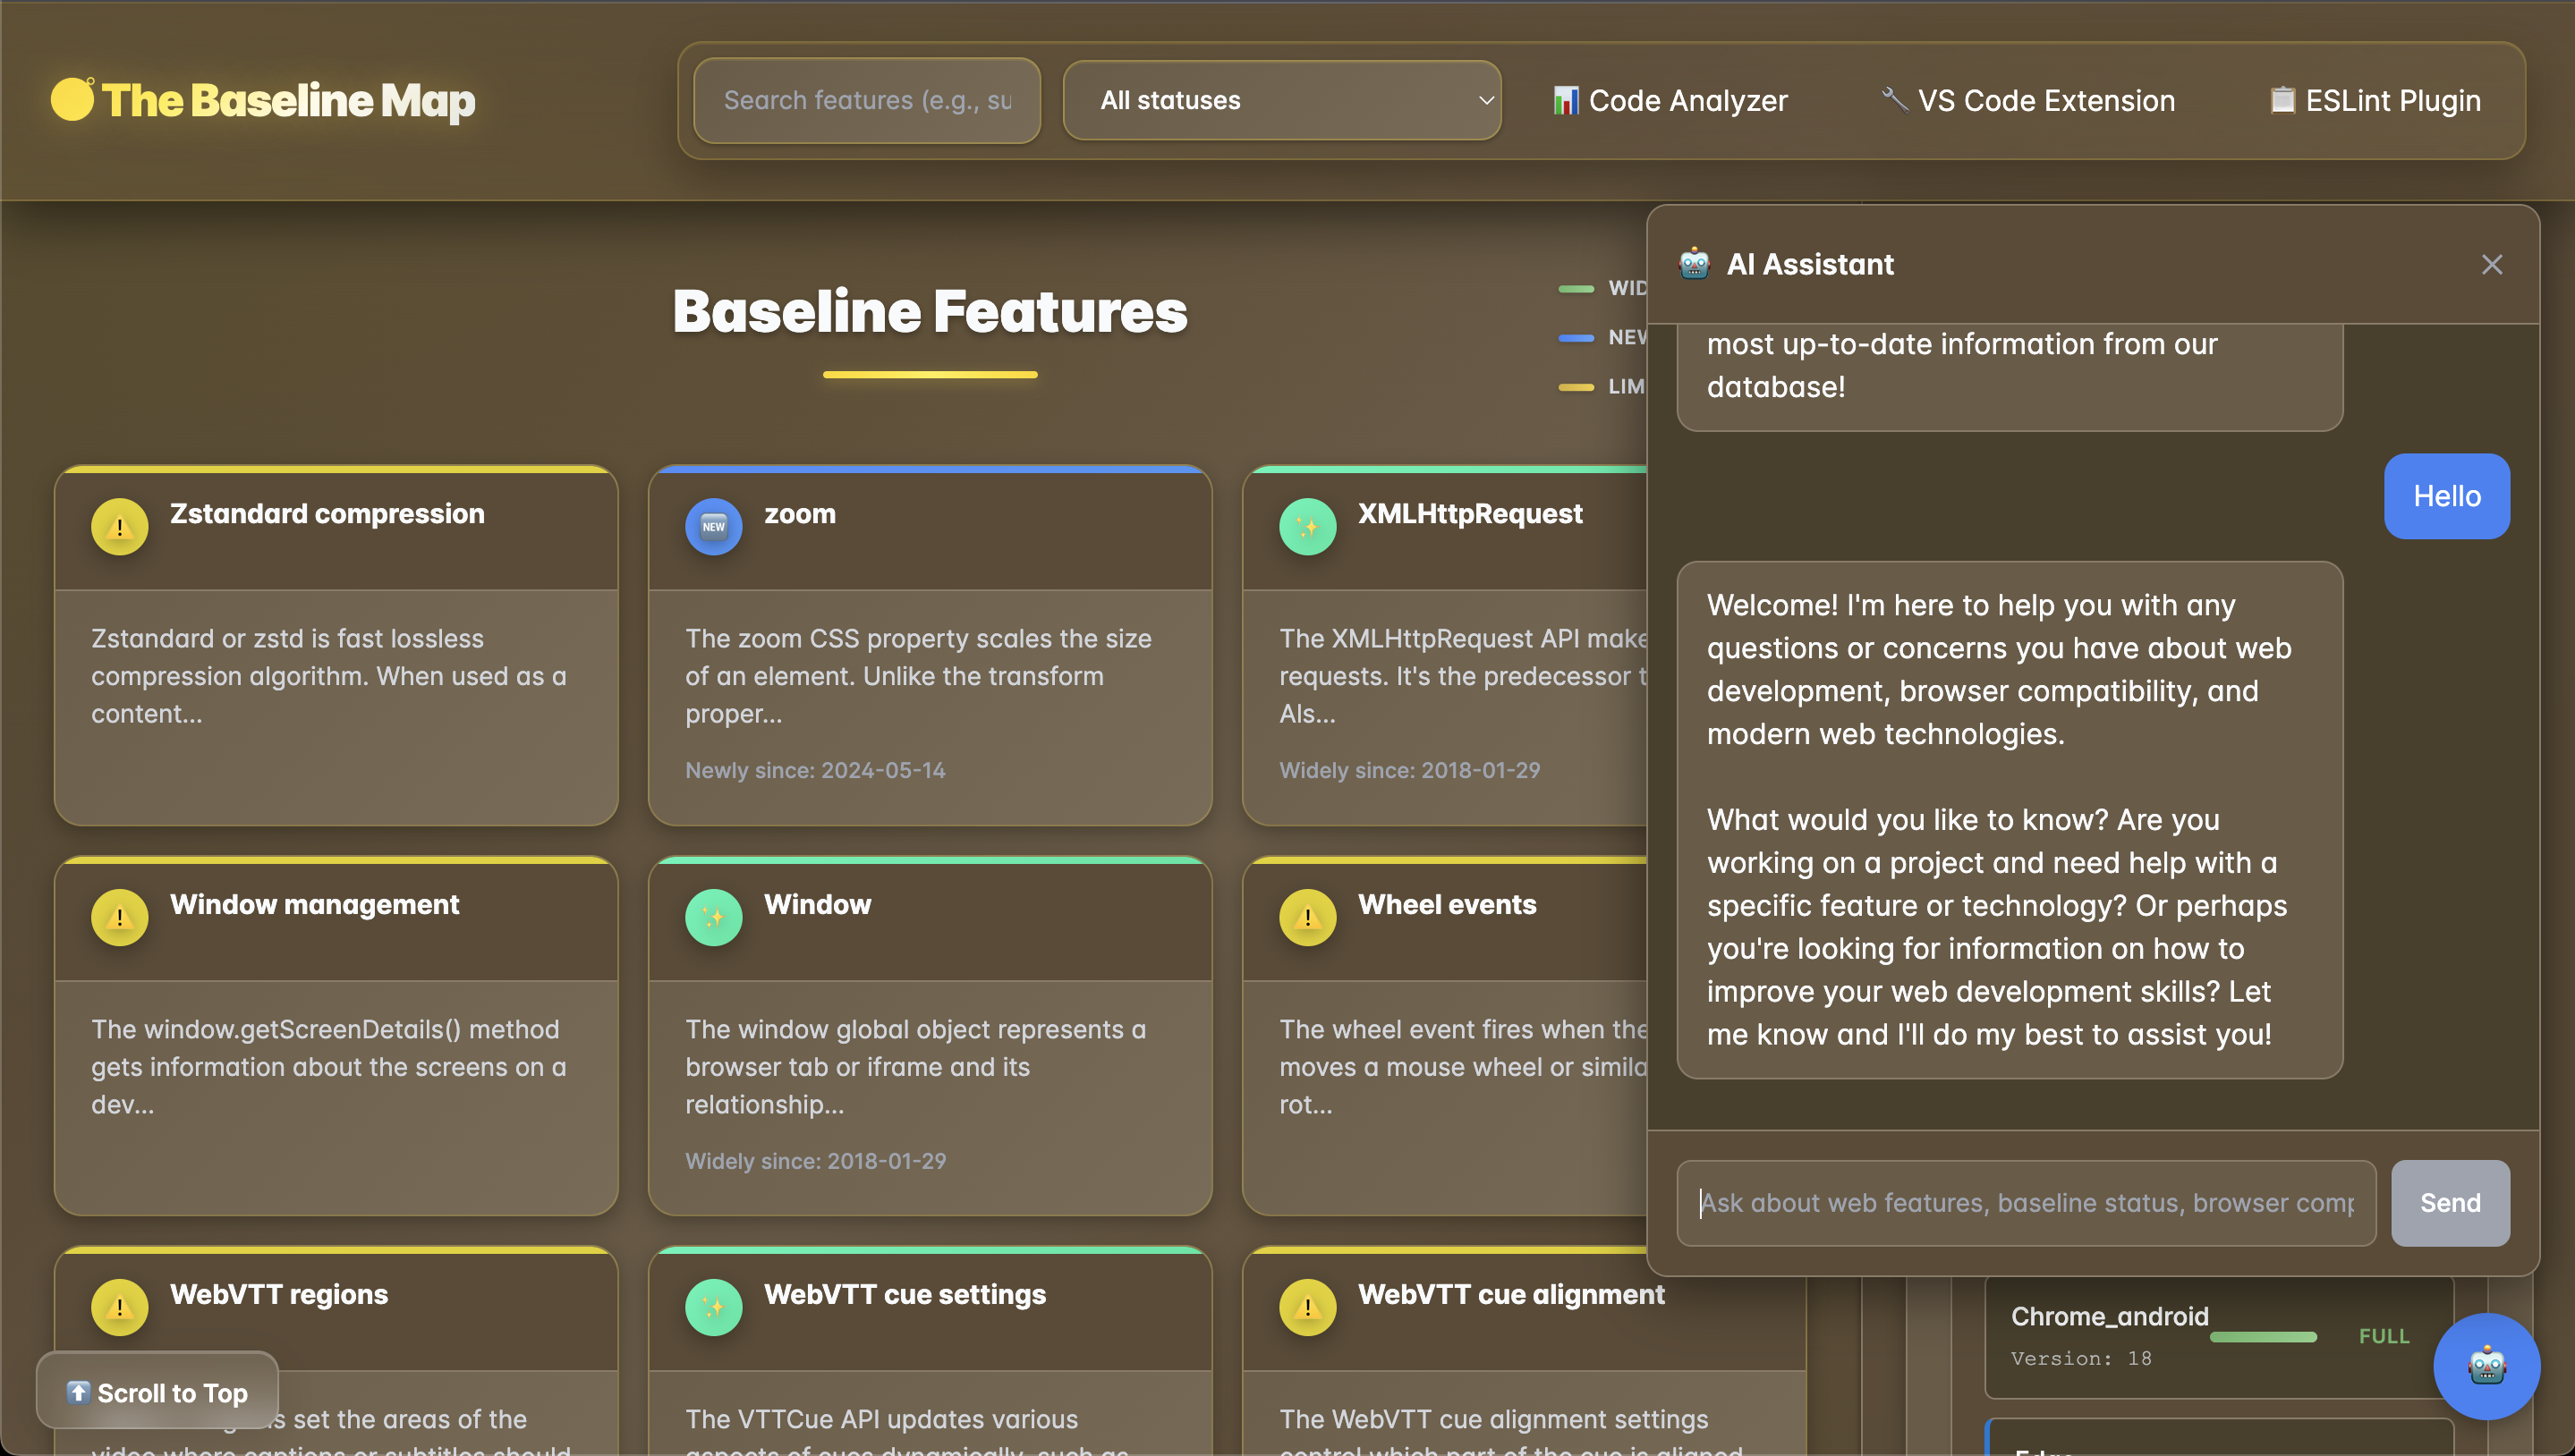Focus the Search features input

pyautogui.click(x=866, y=100)
